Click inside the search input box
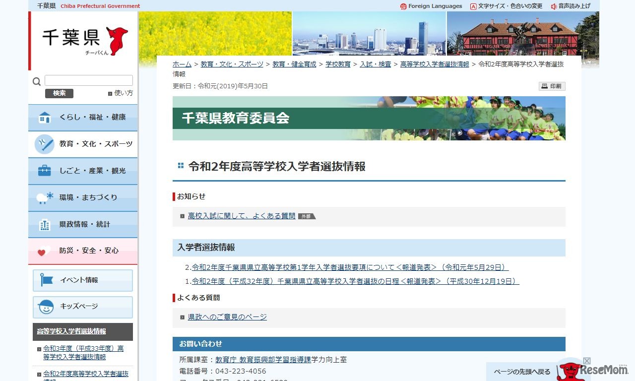This screenshot has height=381, width=635. 88,80
